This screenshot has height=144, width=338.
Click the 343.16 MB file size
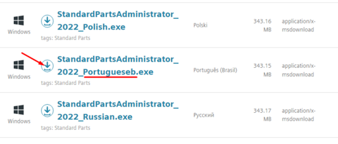262,26
